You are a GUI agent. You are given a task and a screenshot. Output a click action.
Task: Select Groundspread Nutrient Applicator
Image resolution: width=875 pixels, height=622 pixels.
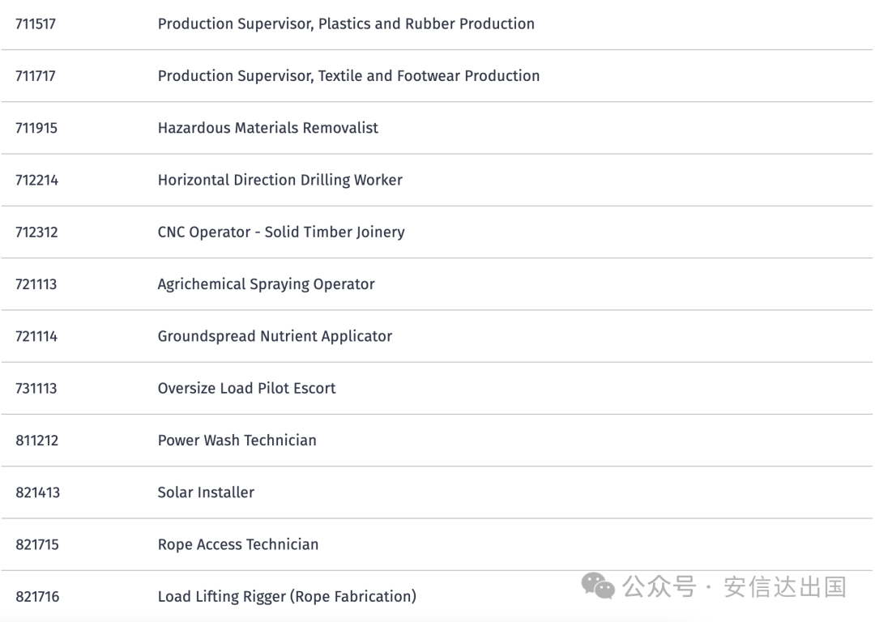point(275,336)
